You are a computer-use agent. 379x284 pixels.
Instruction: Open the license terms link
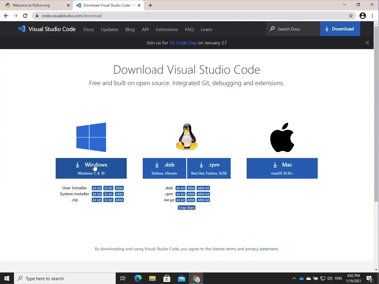(224, 249)
